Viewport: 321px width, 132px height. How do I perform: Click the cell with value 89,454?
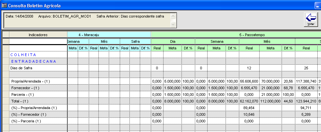[249, 108]
